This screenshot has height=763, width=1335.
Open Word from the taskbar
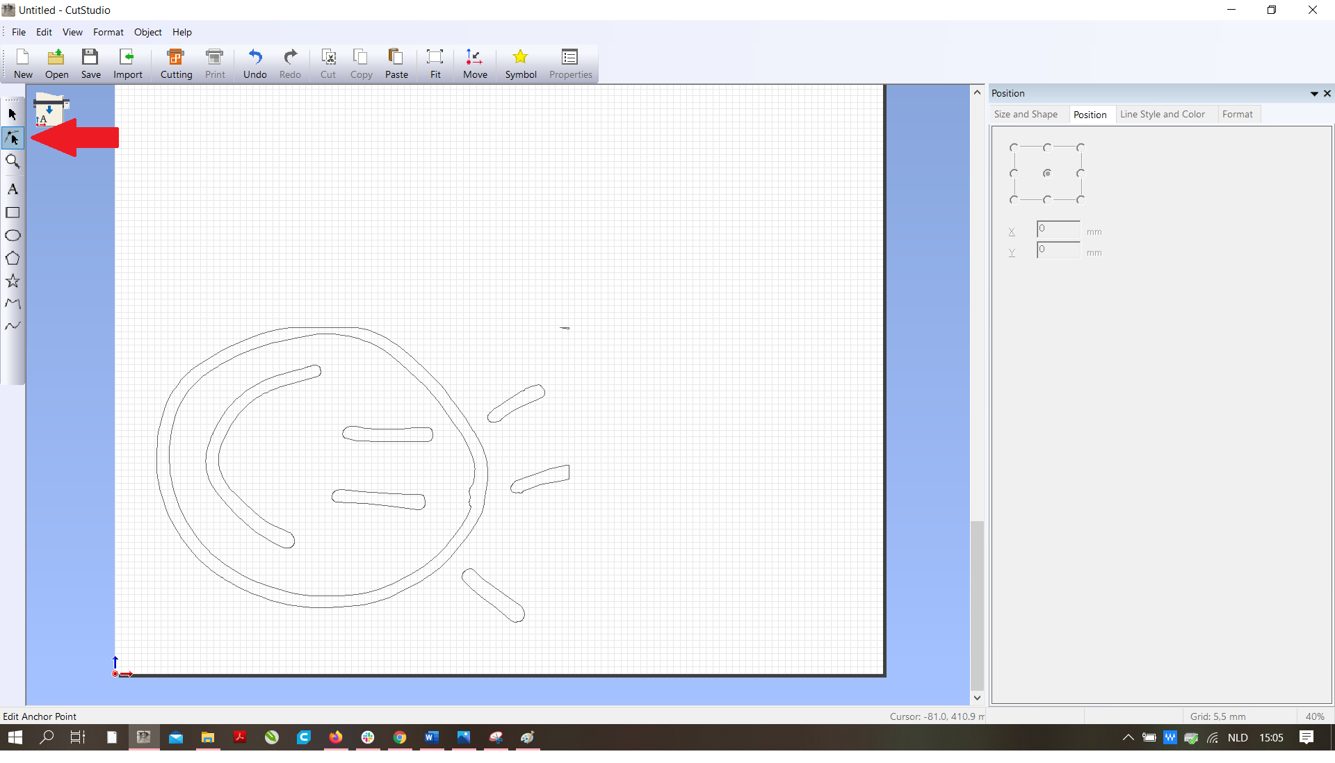click(432, 737)
